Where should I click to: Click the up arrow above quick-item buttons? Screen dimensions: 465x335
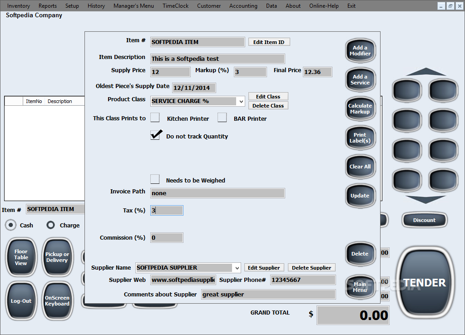click(x=425, y=72)
